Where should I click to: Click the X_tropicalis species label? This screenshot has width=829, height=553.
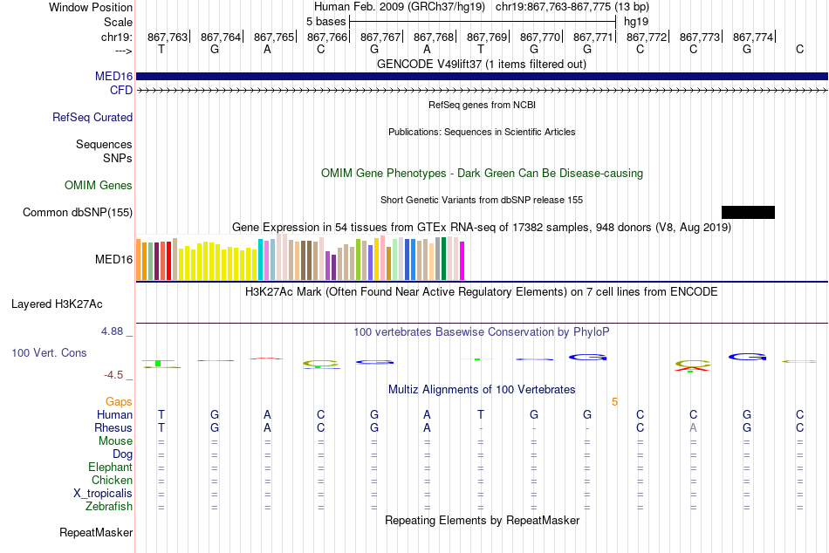(x=103, y=494)
